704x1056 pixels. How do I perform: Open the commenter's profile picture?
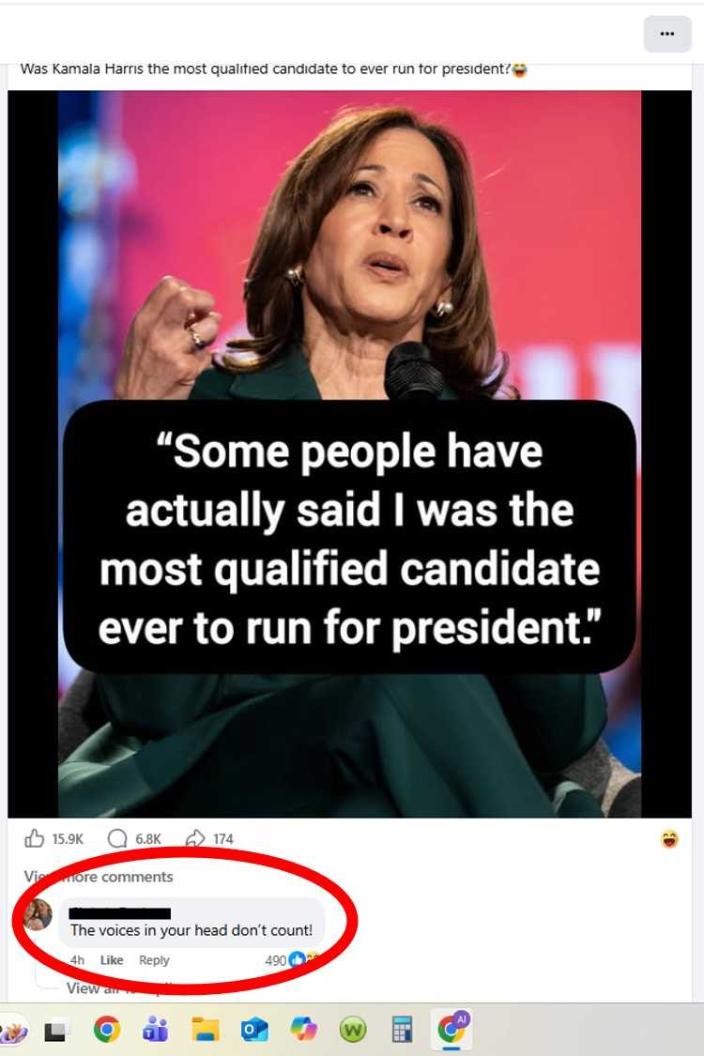tap(38, 914)
